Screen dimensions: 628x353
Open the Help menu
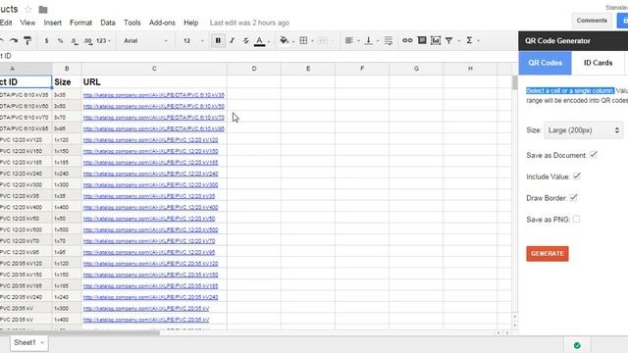pyautogui.click(x=191, y=23)
